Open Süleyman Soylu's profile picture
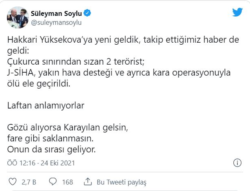This screenshot has height=191, width=250. click(17, 18)
